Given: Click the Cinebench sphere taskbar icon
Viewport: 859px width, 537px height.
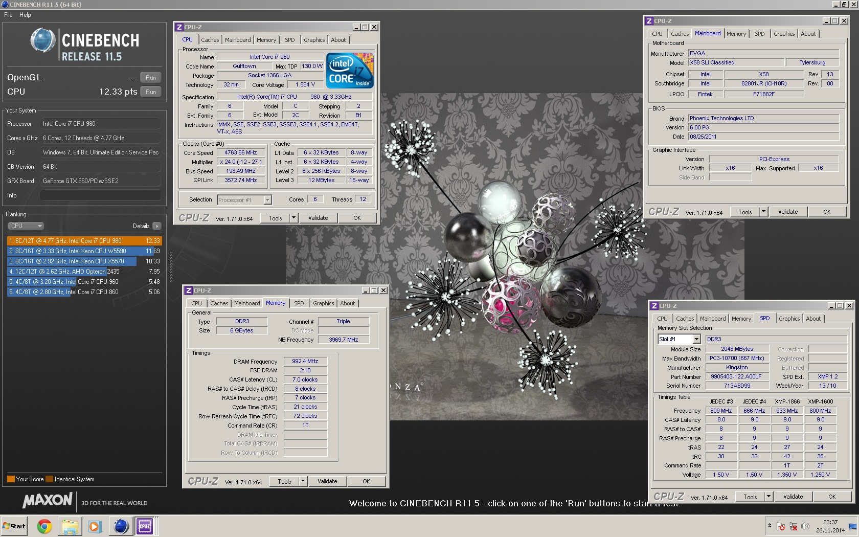Looking at the screenshot, I should pos(121,526).
